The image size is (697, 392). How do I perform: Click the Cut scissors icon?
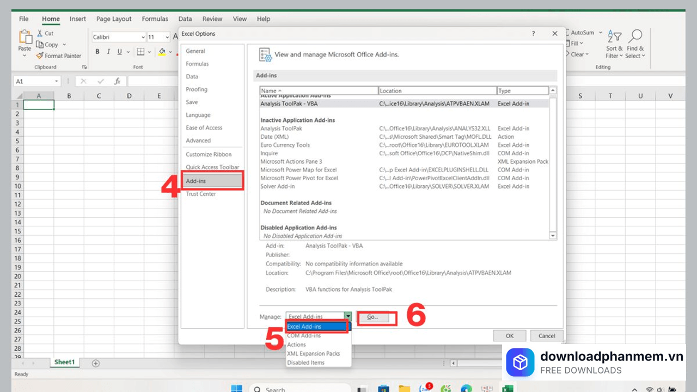click(x=40, y=33)
